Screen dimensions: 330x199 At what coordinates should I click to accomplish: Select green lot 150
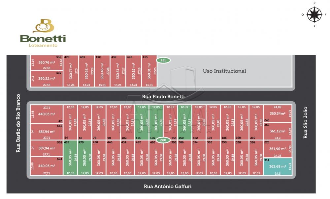tap(184, 122)
